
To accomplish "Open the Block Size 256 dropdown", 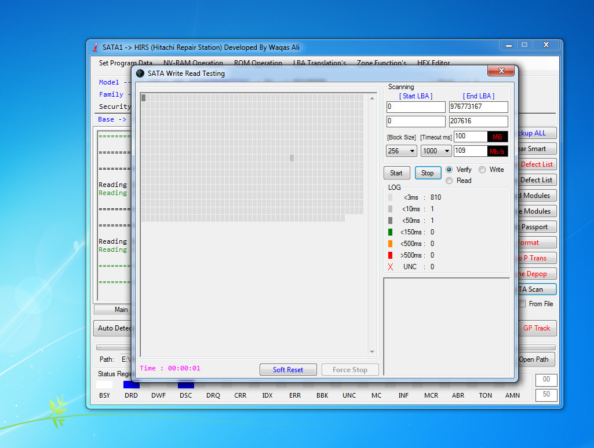I will coord(402,151).
